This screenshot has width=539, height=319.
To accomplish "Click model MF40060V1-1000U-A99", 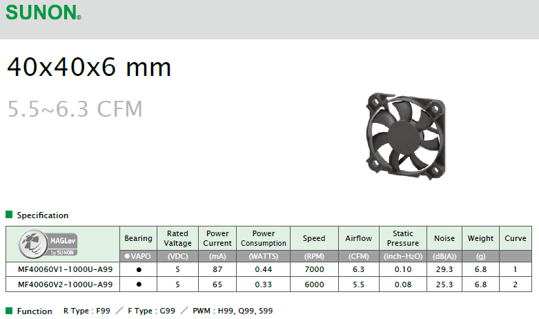I will pyautogui.click(x=66, y=269).
